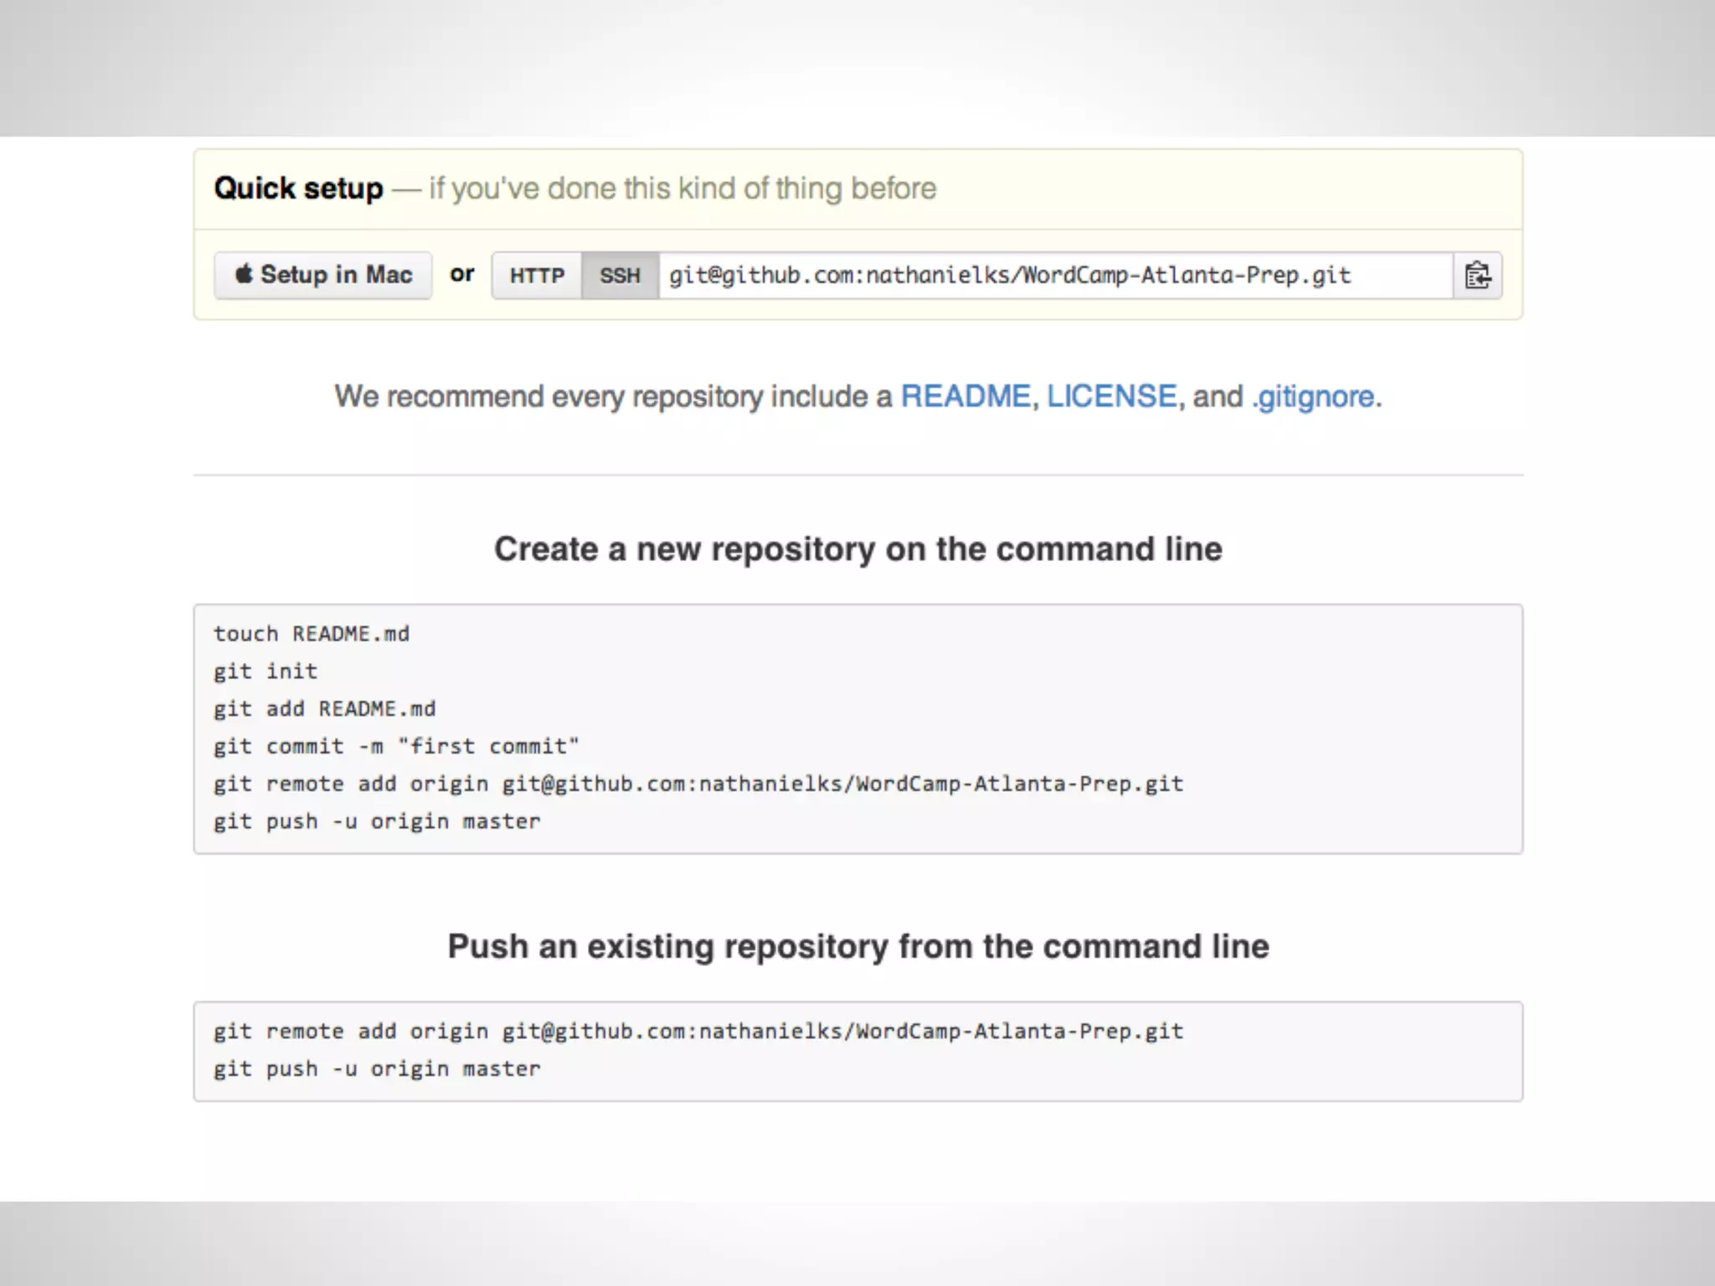Open the Setup in Mac button
The height and width of the screenshot is (1286, 1715).
[323, 275]
